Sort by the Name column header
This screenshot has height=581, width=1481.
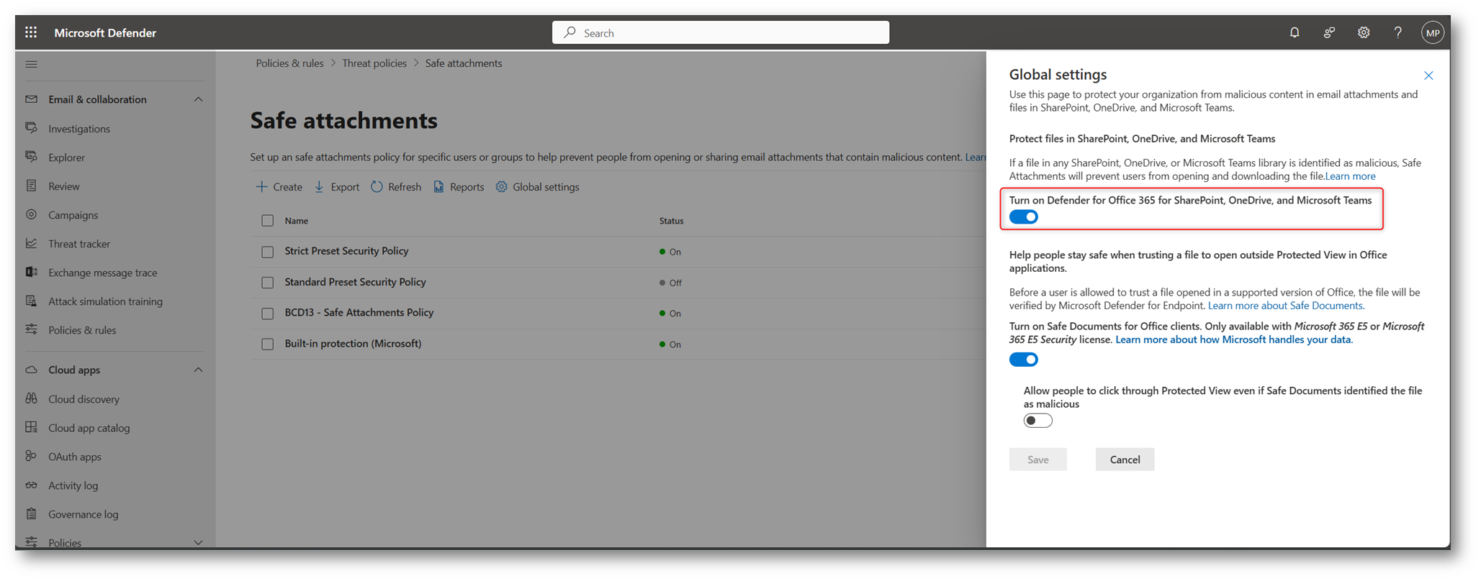[x=296, y=221]
